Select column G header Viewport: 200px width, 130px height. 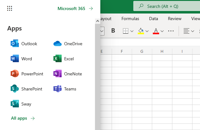click(142, 51)
